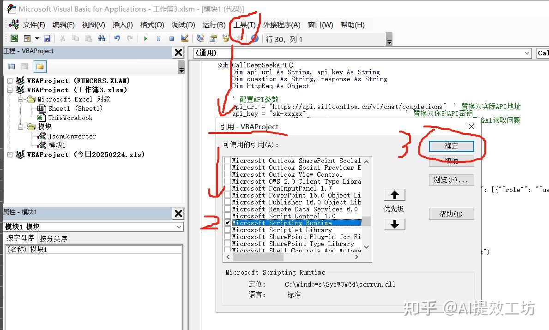Click the 帮助(H) button in dialog
The height and width of the screenshot is (330, 549).
tap(451, 214)
